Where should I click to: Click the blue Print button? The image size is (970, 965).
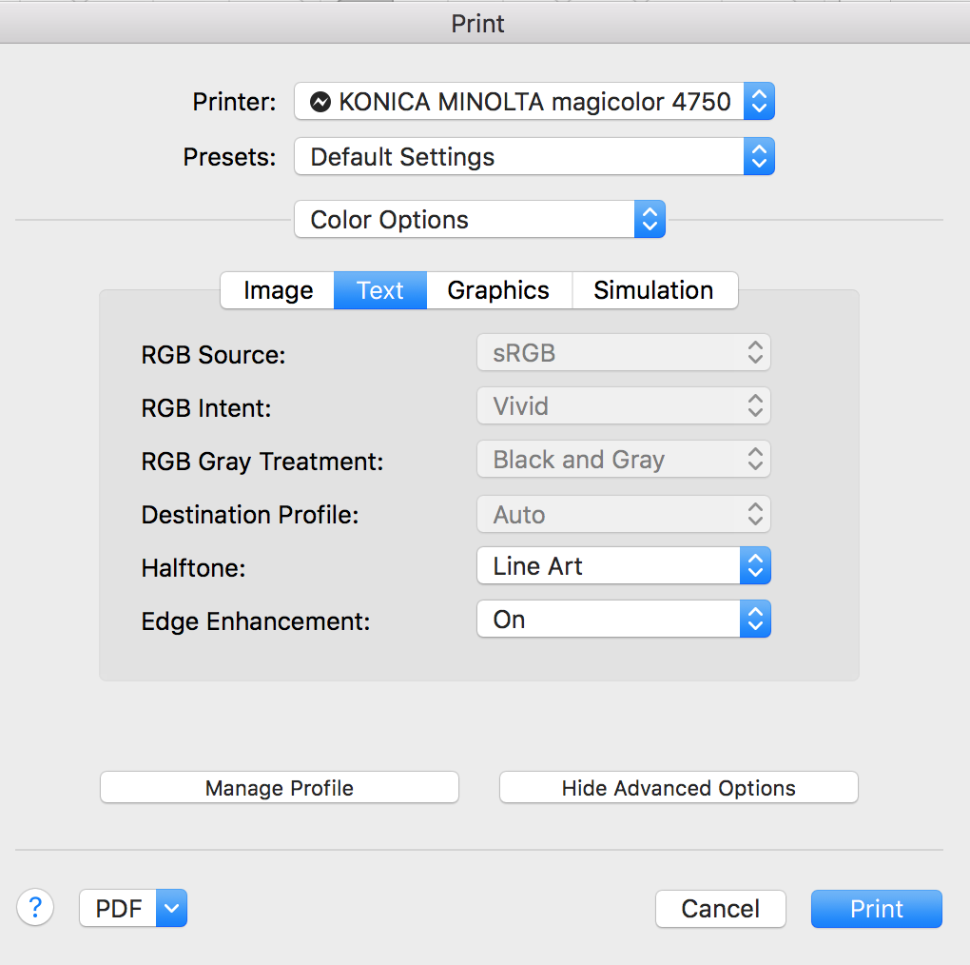pyautogui.click(x=876, y=909)
